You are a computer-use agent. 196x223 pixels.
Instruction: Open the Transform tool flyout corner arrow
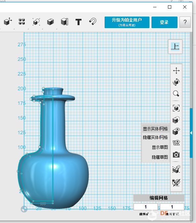pyautogui.click(x=14, y=29)
